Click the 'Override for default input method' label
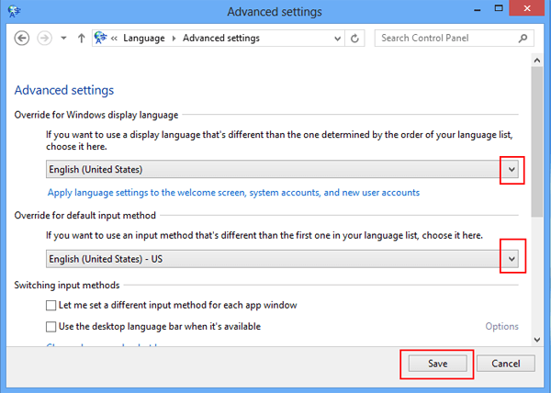Image resolution: width=551 pixels, height=393 pixels. coord(85,215)
